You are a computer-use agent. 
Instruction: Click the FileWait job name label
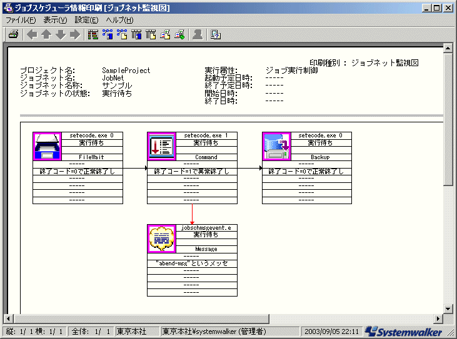click(91, 157)
